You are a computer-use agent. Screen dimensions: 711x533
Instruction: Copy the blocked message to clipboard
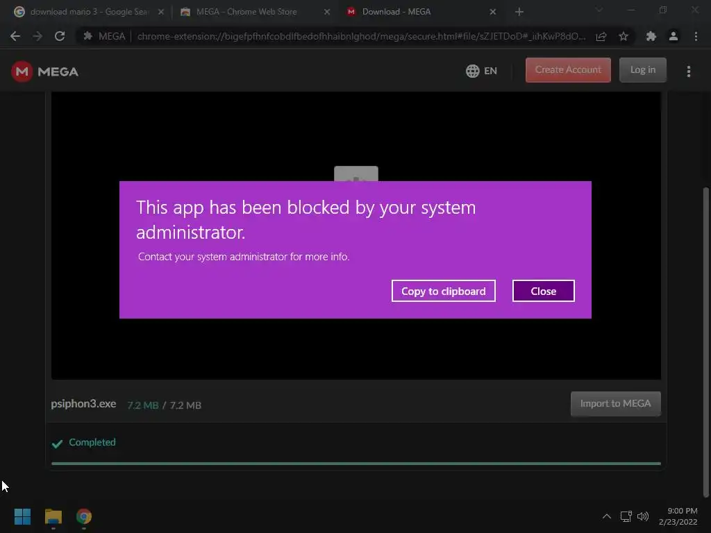pos(443,291)
